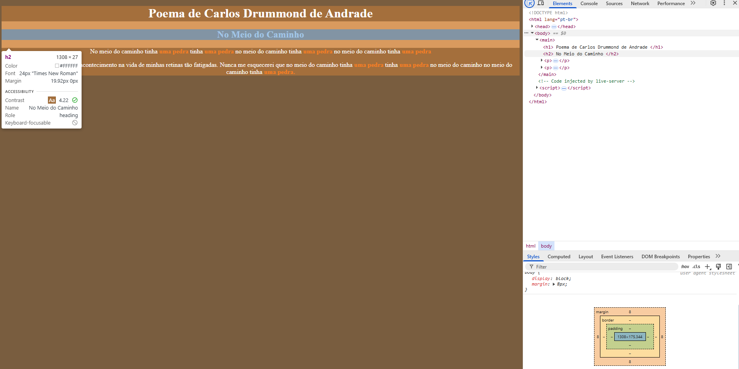Toggle device toolbar emulation icon
Viewport: 739px width, 369px height.
541,3
